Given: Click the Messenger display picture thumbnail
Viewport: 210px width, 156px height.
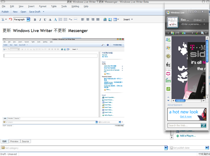Looking at the screenshot, I should (172, 22).
